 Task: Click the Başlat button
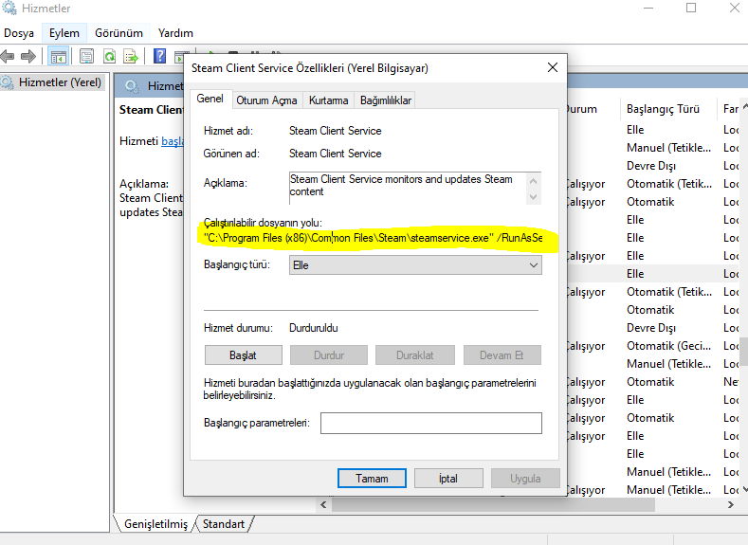tap(244, 355)
